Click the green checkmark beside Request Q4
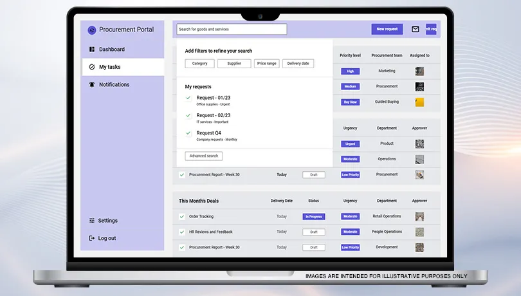 pyautogui.click(x=188, y=133)
